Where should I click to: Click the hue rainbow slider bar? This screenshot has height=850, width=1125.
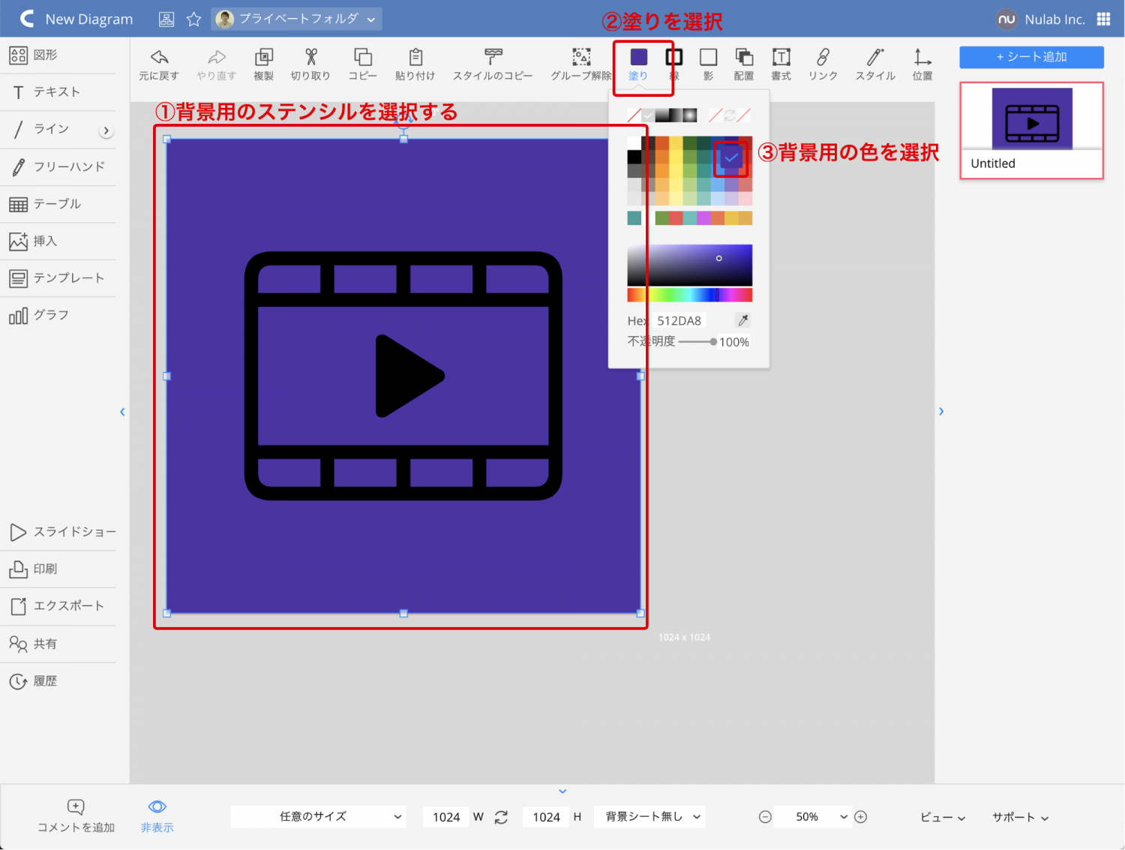(x=689, y=296)
